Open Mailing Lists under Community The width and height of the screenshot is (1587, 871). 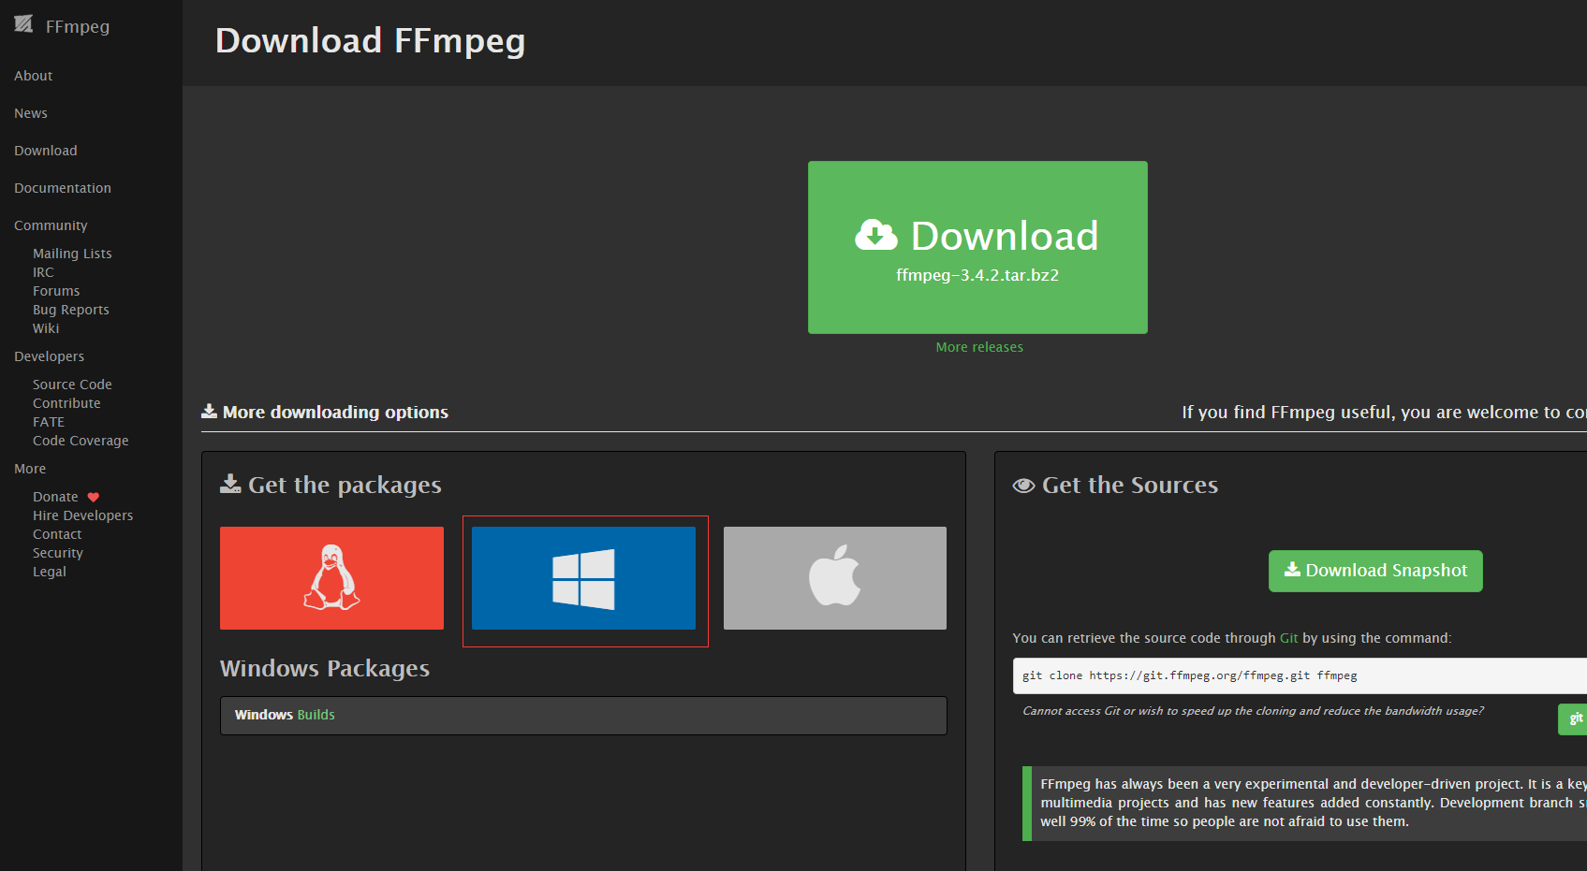tap(72, 254)
